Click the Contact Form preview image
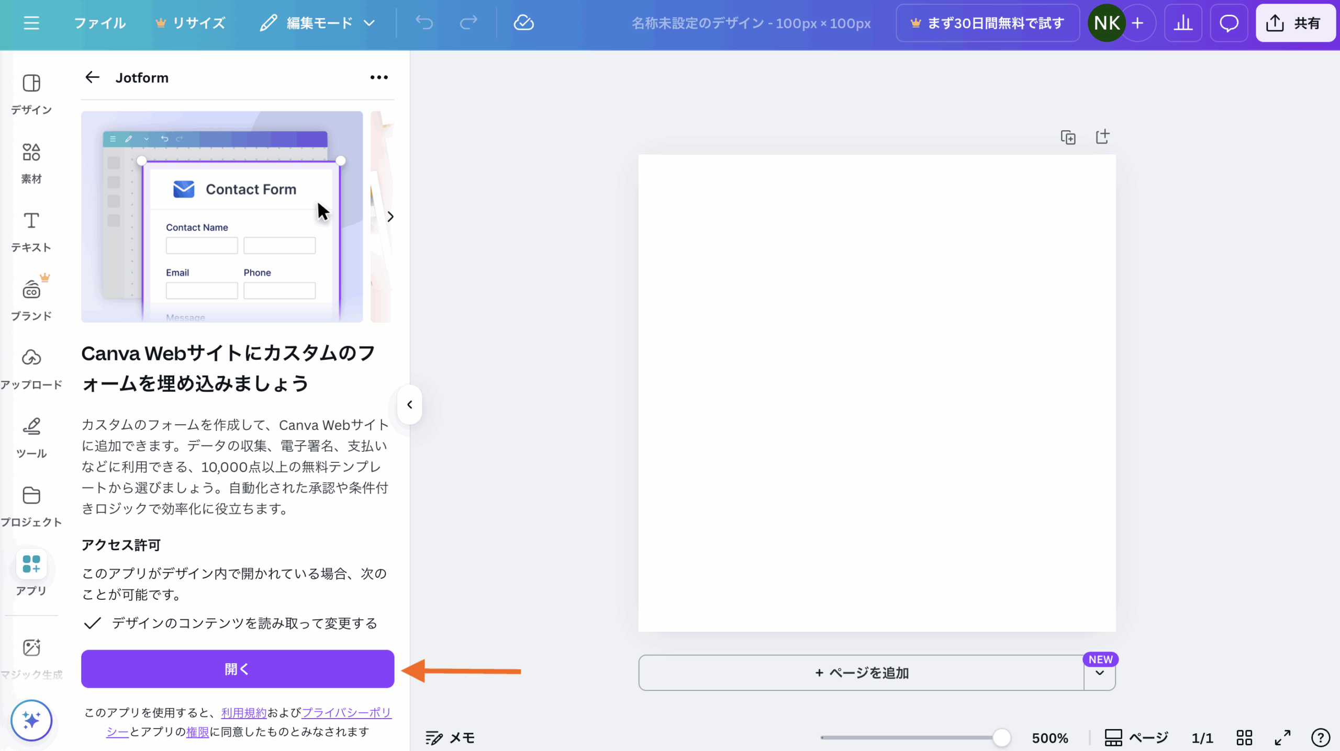Image resolution: width=1340 pixels, height=751 pixels. pos(222,217)
